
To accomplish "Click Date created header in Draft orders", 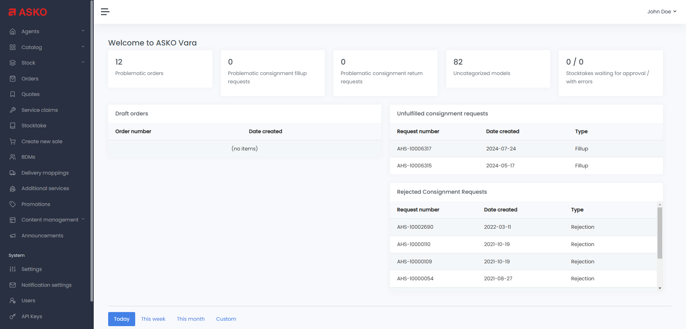I will [265, 131].
